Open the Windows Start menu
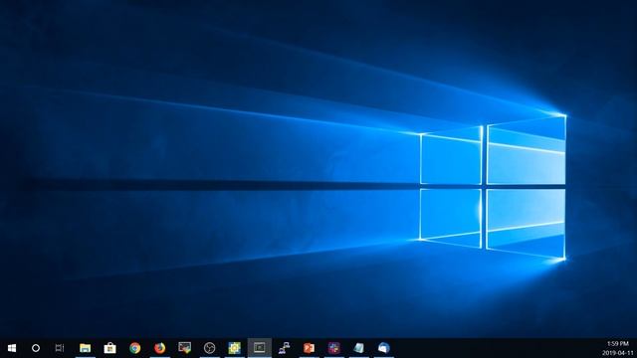This screenshot has height=358, width=637. click(12, 348)
